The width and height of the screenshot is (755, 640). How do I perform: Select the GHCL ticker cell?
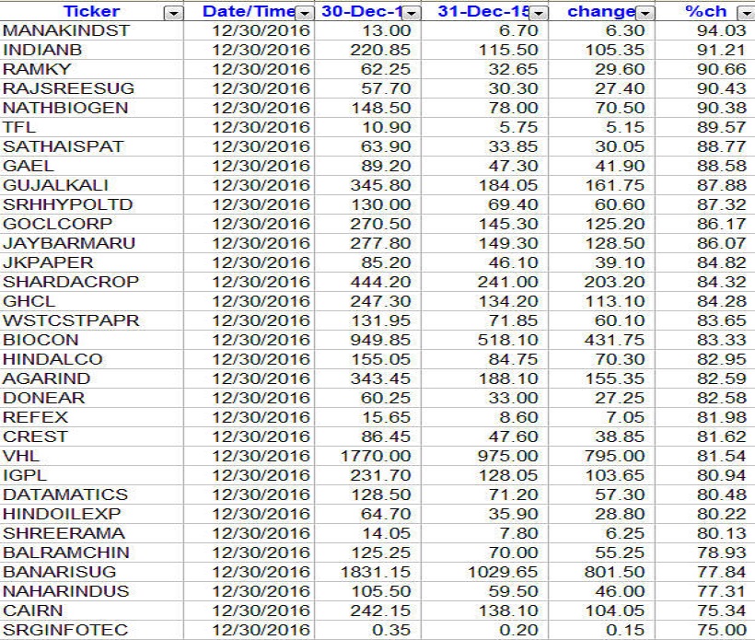[91, 301]
